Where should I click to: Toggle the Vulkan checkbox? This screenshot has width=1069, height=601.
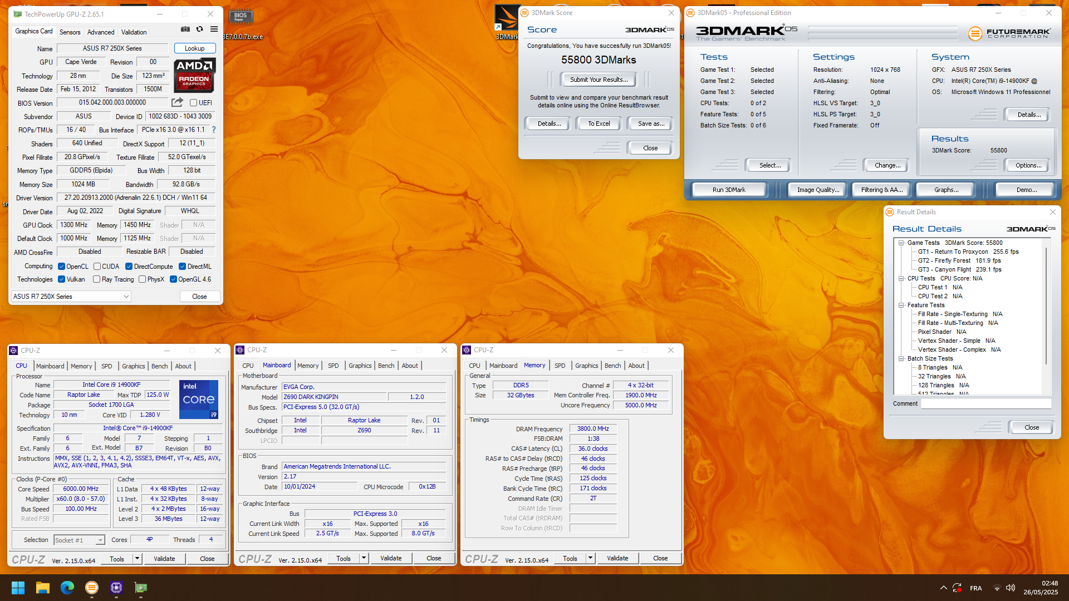tap(62, 279)
